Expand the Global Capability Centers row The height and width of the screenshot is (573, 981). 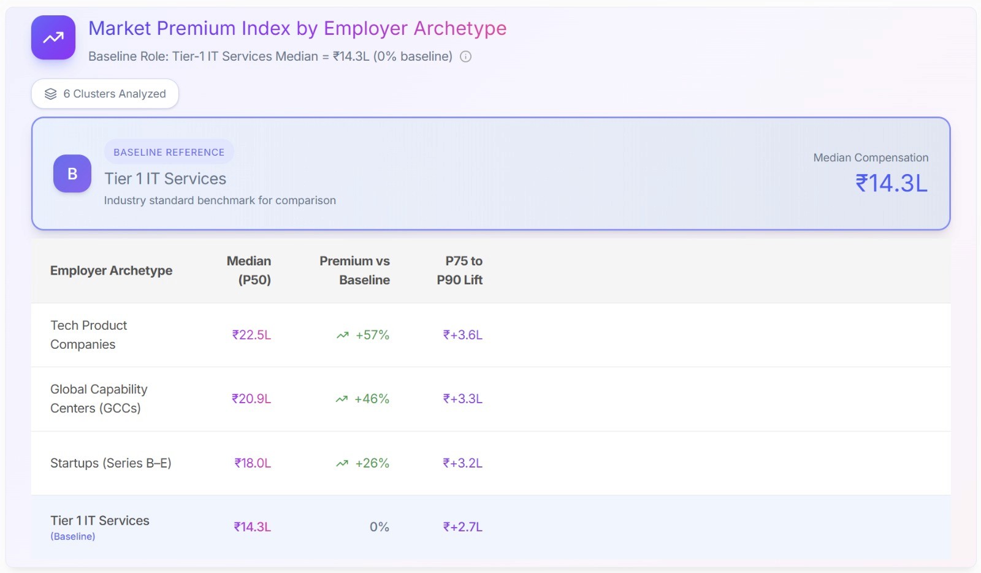(x=98, y=398)
